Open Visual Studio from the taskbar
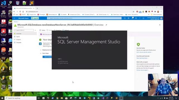Image resolution: width=179 pixels, height=100 pixels. click(x=103, y=98)
